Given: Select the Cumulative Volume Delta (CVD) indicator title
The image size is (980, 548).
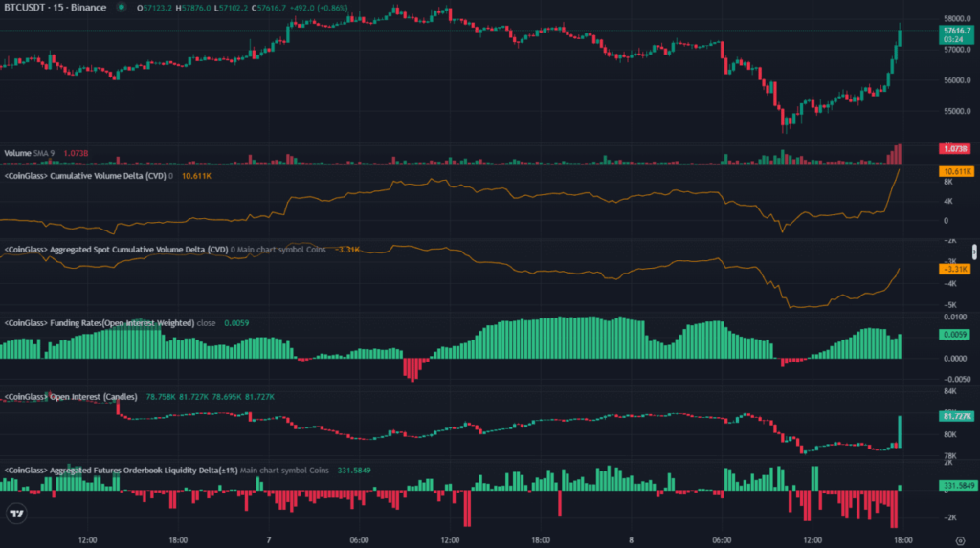Looking at the screenshot, I should 85,176.
